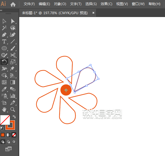Select the Ellipse tool
Image resolution: width=165 pixels, height=156 pixels.
tap(4, 48)
